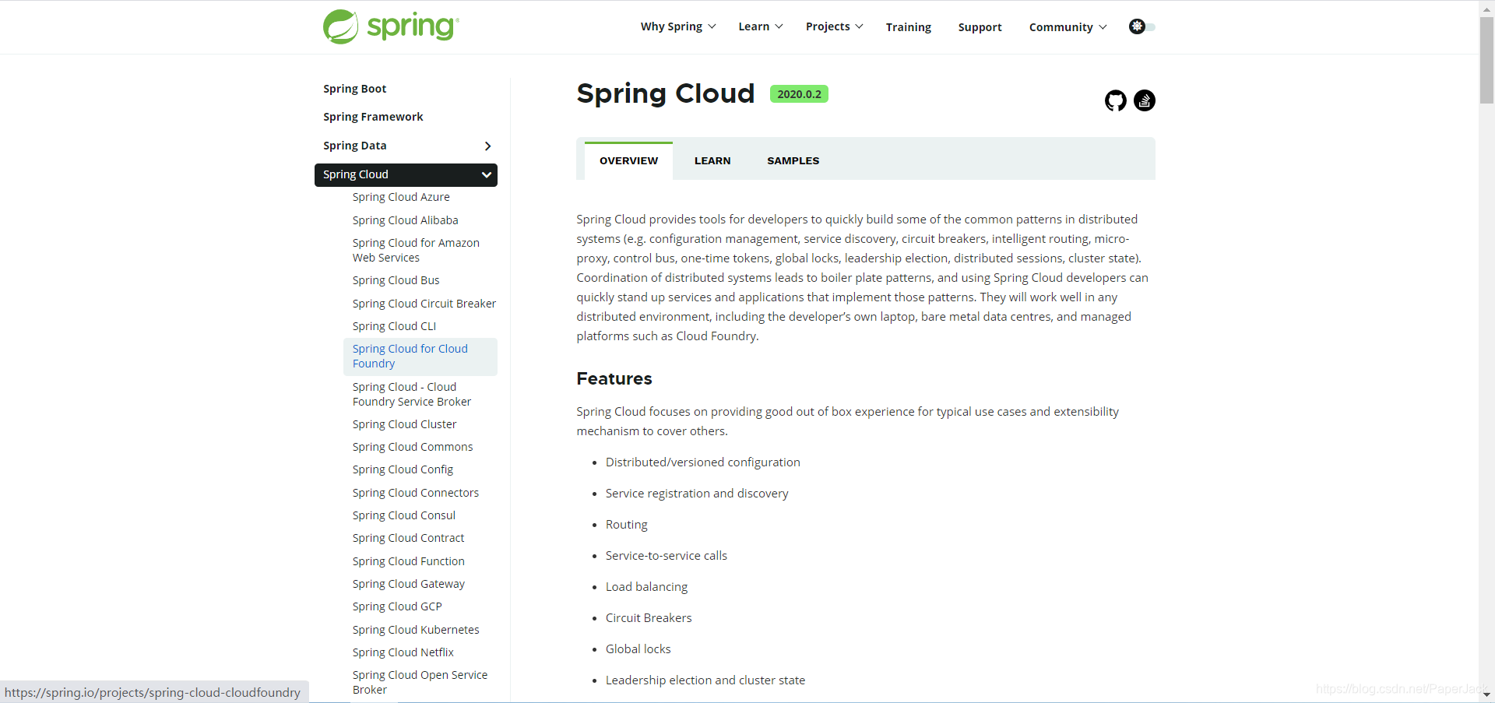Open Spring Cloud Config
The height and width of the screenshot is (703, 1495).
point(403,469)
